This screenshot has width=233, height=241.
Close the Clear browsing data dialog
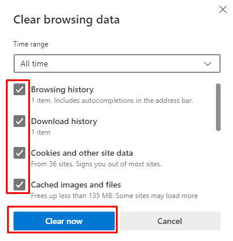tap(223, 9)
